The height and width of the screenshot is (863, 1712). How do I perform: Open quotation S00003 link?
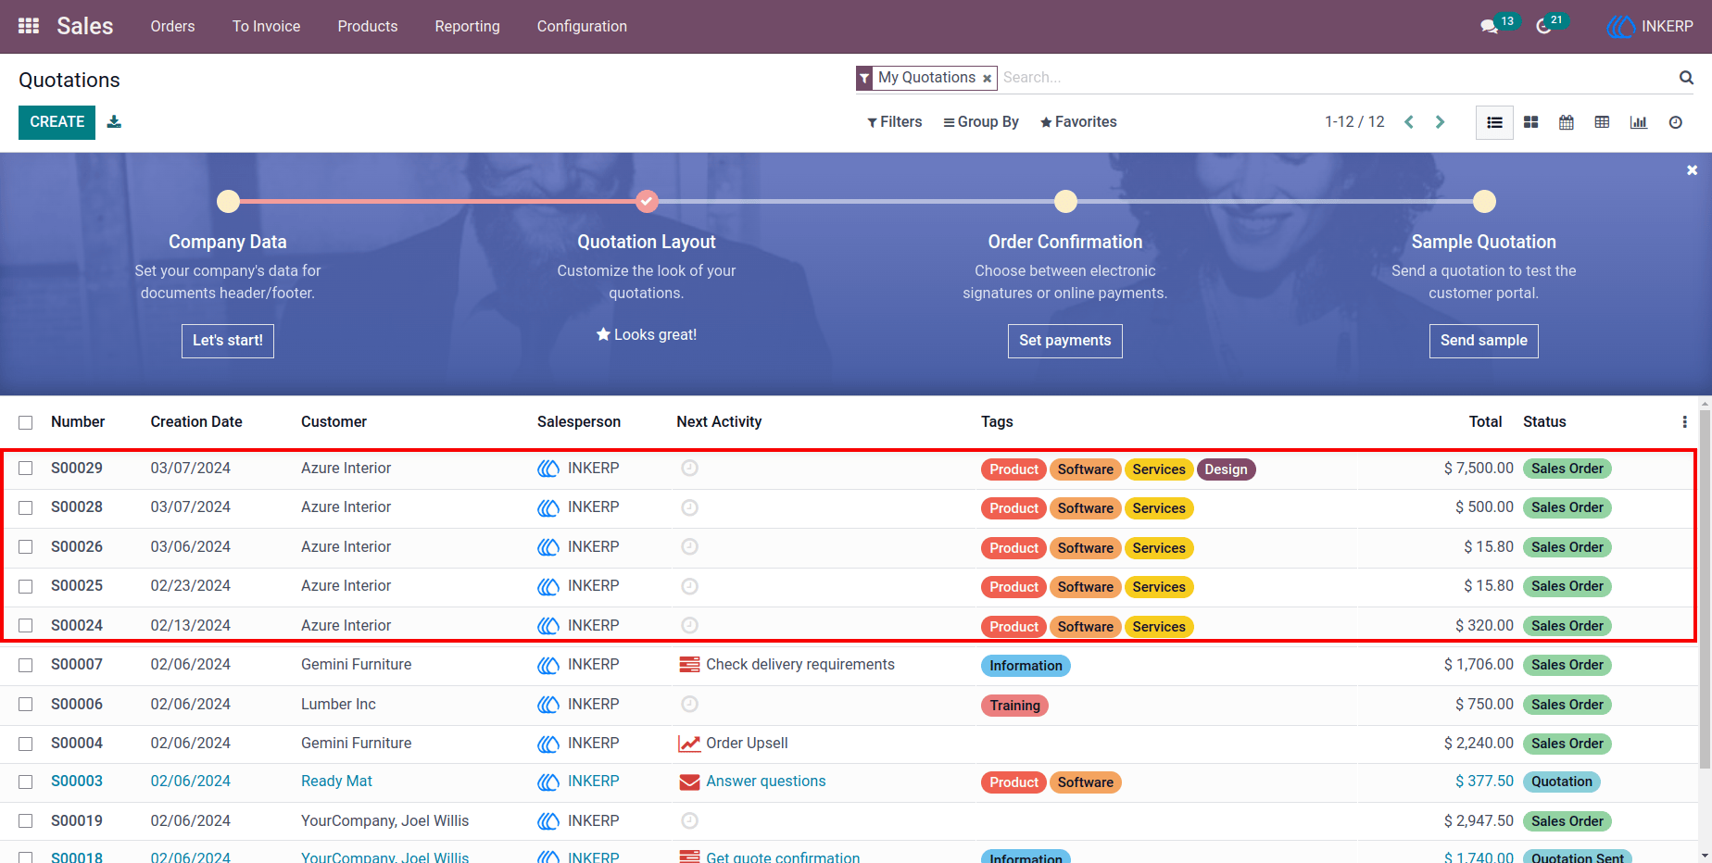pos(77,782)
